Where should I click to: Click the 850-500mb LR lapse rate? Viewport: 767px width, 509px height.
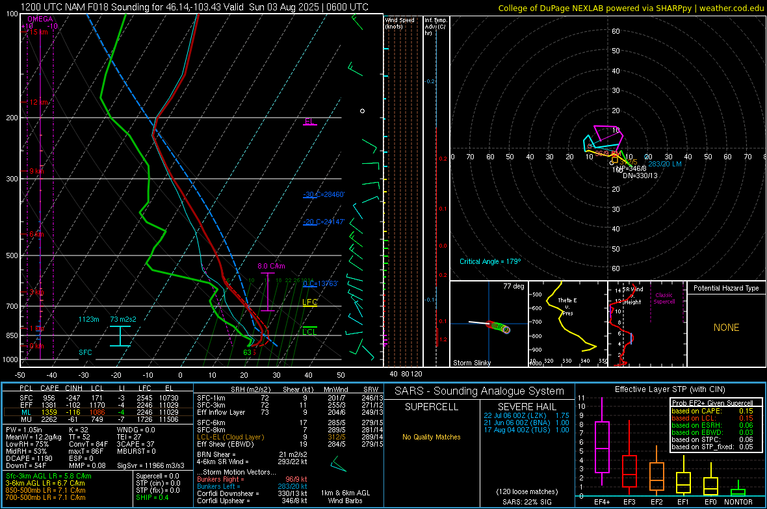(x=45, y=490)
